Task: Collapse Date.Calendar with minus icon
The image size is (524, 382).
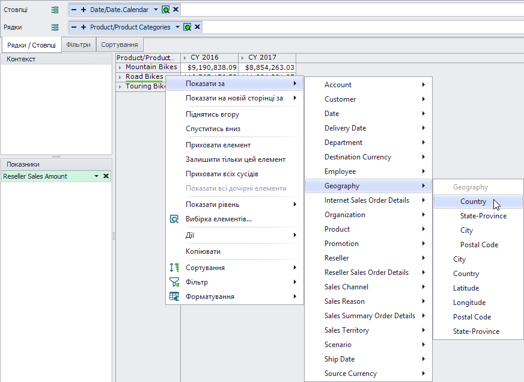Action: pos(74,10)
